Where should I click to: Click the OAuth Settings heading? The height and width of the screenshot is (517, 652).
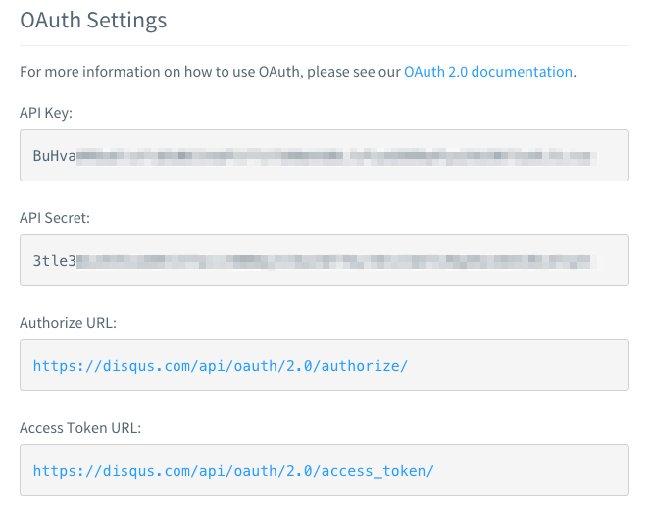pyautogui.click(x=93, y=20)
